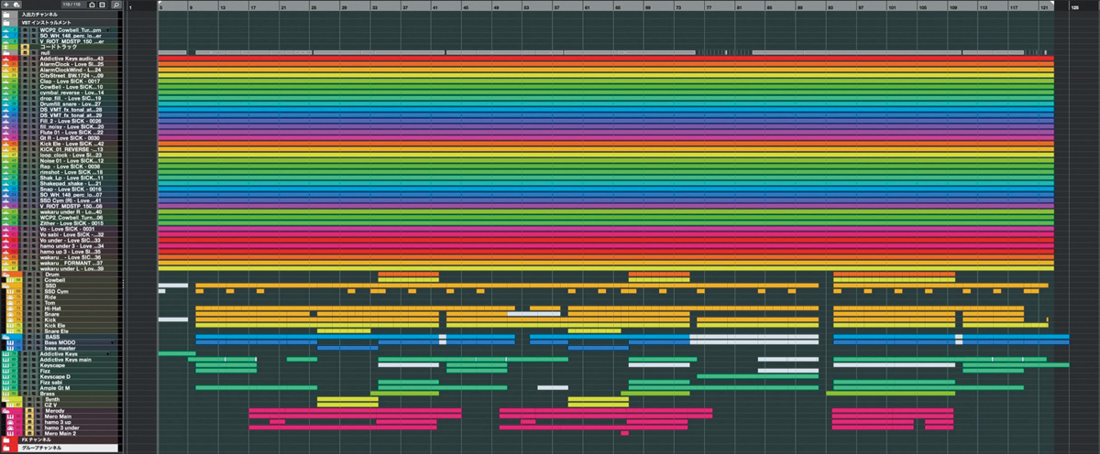Collapse the BASS folder track

(5, 337)
